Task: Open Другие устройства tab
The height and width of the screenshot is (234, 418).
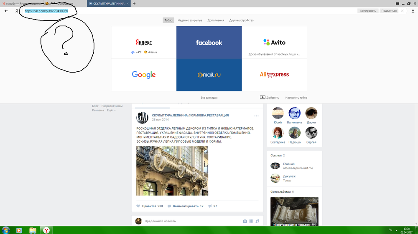Action: [241, 20]
